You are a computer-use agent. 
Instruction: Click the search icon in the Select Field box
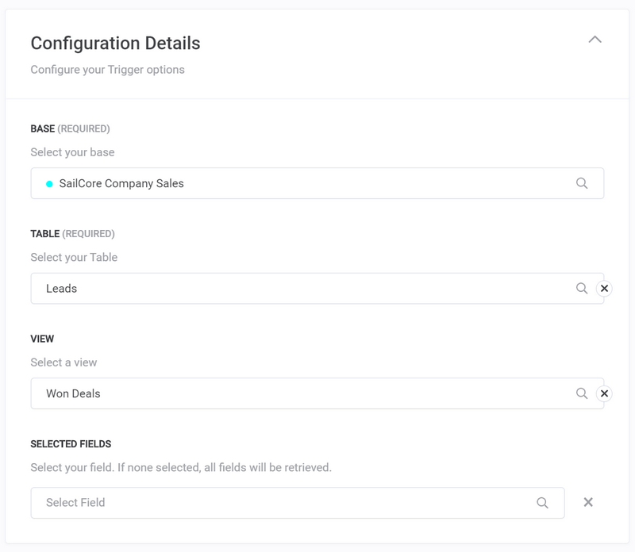click(x=543, y=502)
